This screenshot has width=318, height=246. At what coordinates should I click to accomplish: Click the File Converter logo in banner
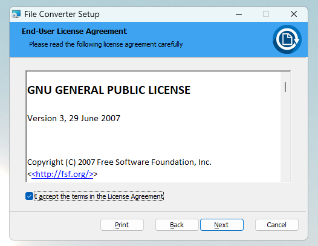pos(287,39)
